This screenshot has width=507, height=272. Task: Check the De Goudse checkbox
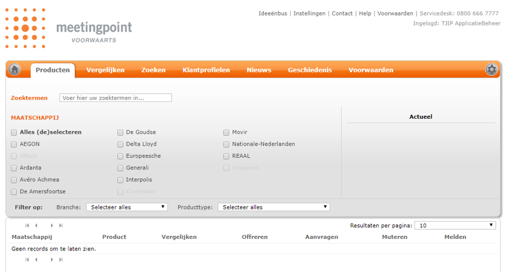(x=120, y=132)
